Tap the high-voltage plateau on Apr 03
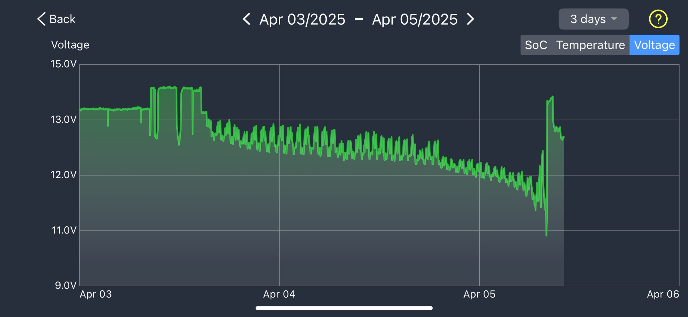The height and width of the screenshot is (317, 688). [167, 88]
